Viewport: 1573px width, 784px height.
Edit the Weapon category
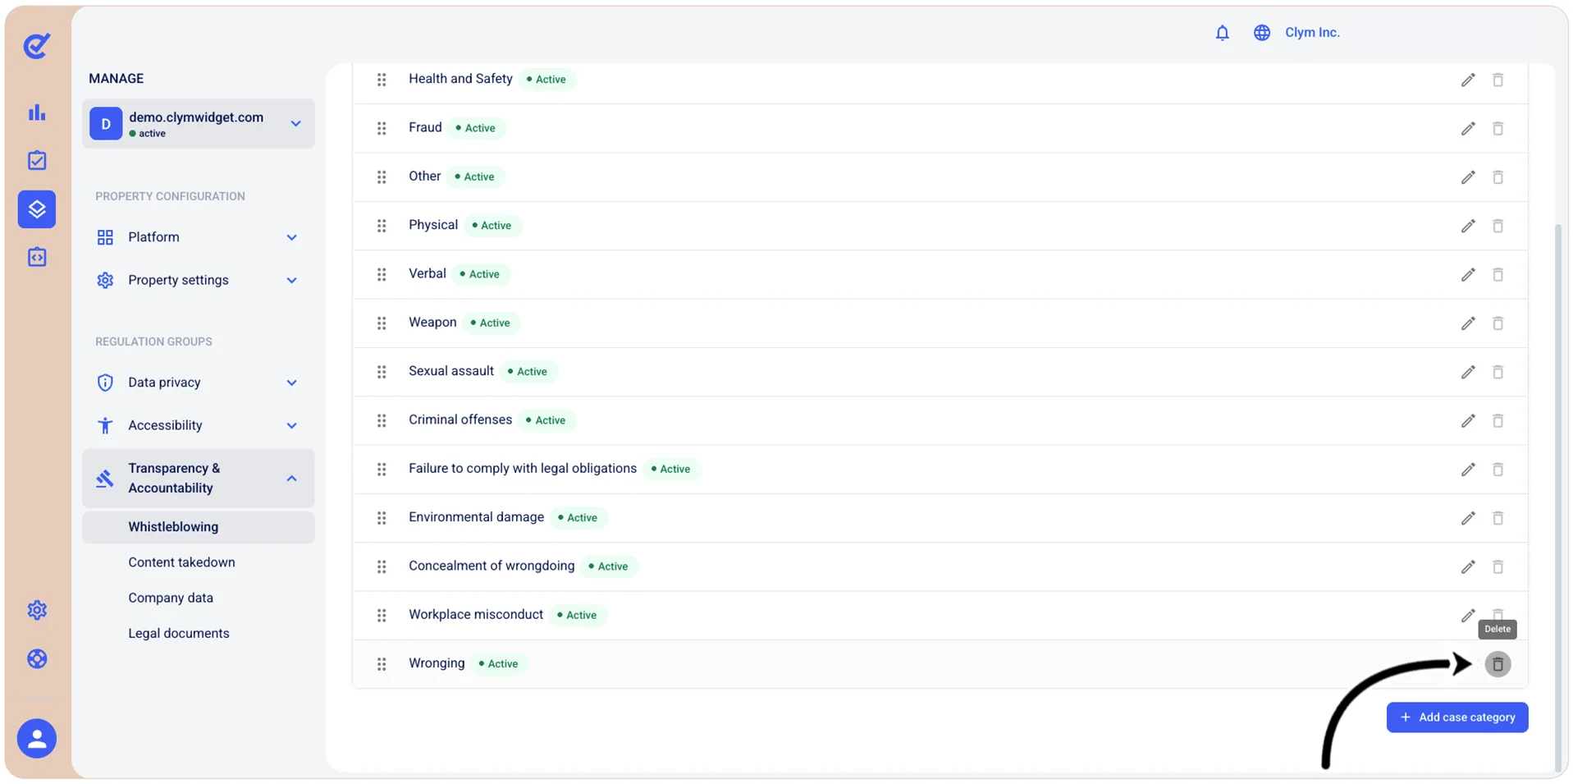pyautogui.click(x=1467, y=323)
